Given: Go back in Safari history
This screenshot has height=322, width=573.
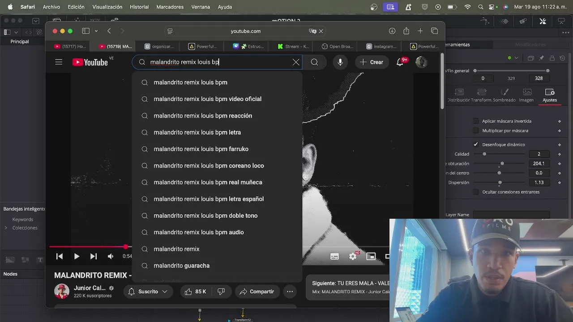Looking at the screenshot, I should click(109, 31).
